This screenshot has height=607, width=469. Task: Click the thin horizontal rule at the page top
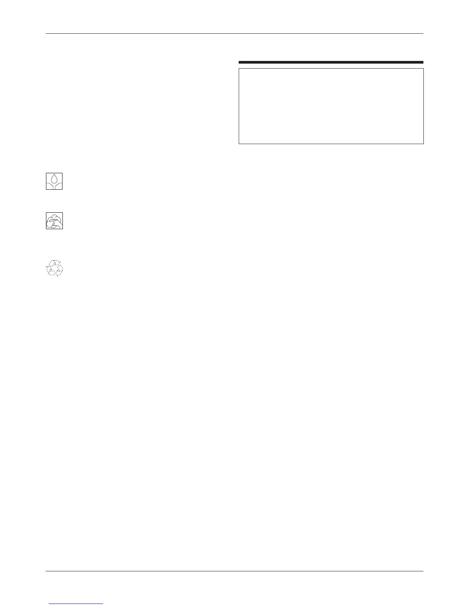[x=235, y=33]
